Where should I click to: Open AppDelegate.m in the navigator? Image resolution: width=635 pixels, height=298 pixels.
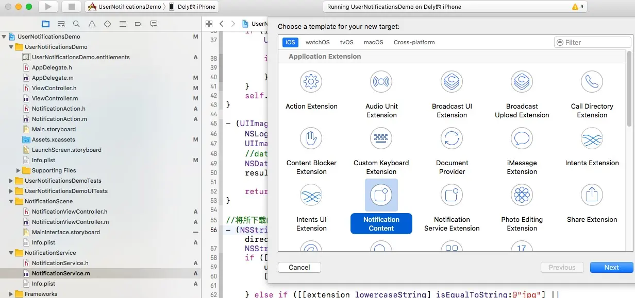52,78
